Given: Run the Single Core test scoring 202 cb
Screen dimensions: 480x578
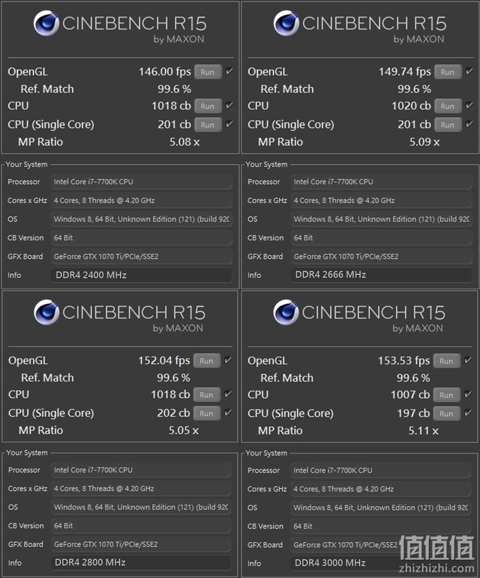Looking at the screenshot, I should click(207, 413).
